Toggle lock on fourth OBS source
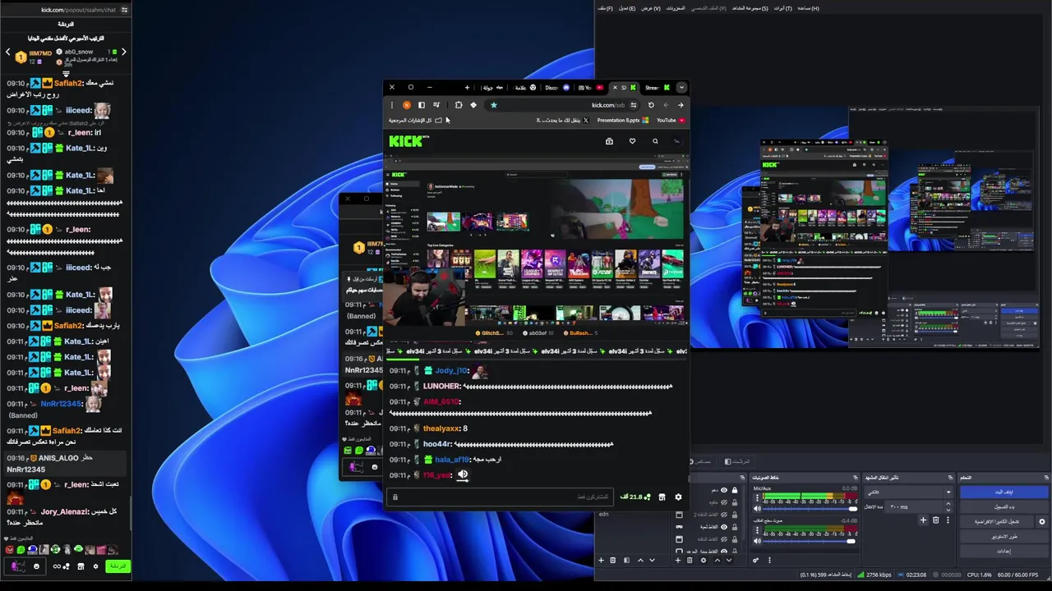This screenshot has width=1052, height=591. click(735, 526)
